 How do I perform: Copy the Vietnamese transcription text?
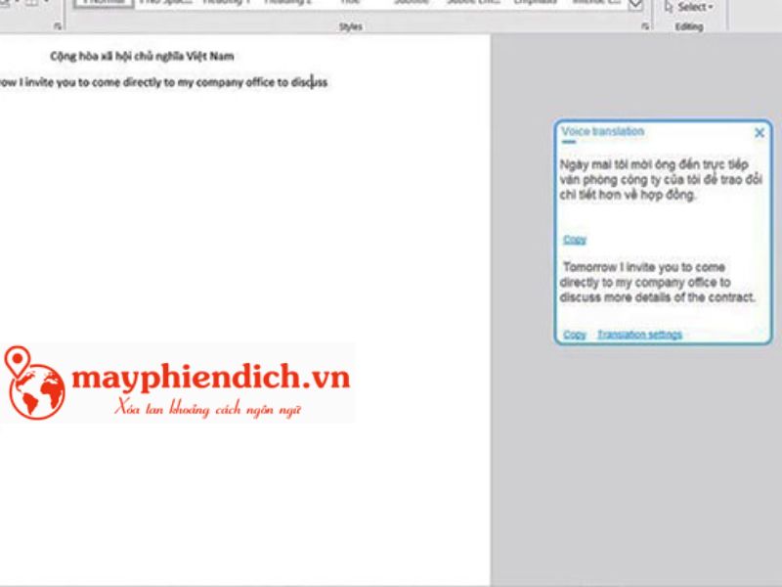tap(575, 240)
